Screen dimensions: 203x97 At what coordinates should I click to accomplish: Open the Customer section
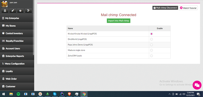17,86
